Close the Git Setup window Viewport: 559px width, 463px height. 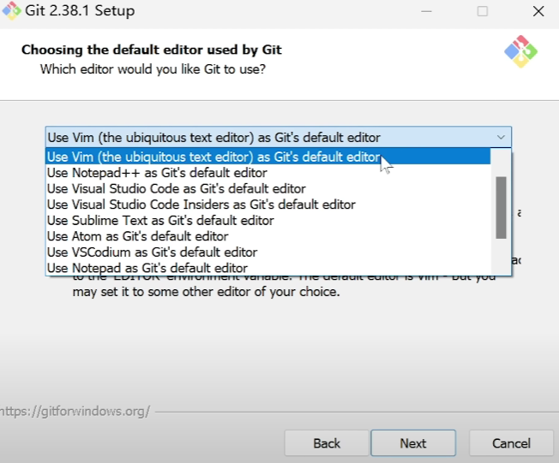coord(538,11)
